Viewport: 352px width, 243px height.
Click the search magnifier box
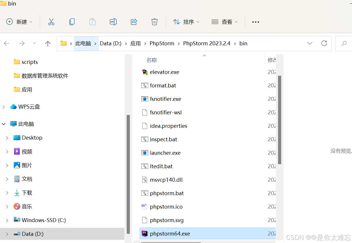344,44
